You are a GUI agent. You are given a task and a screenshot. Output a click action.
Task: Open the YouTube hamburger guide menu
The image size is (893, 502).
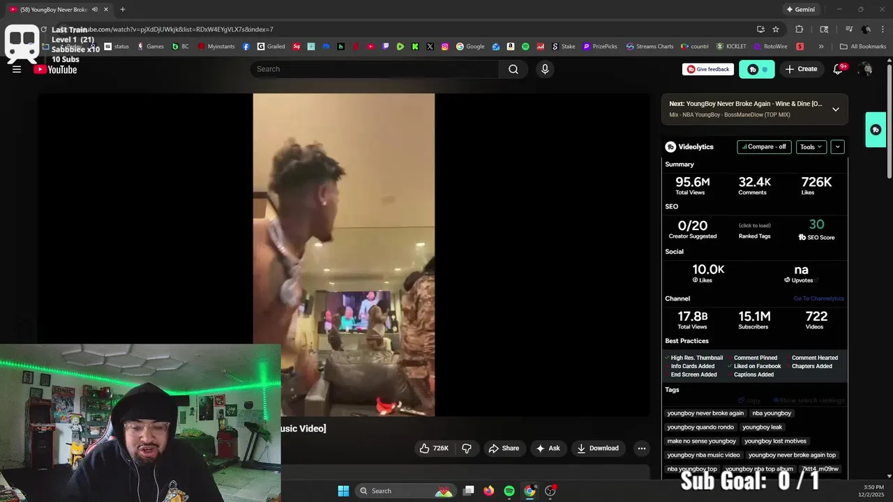click(x=17, y=69)
